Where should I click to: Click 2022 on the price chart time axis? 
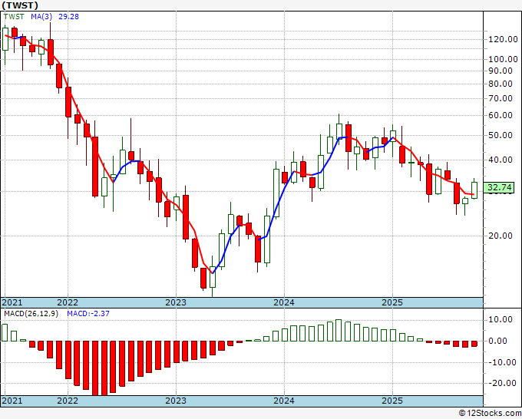pos(68,302)
